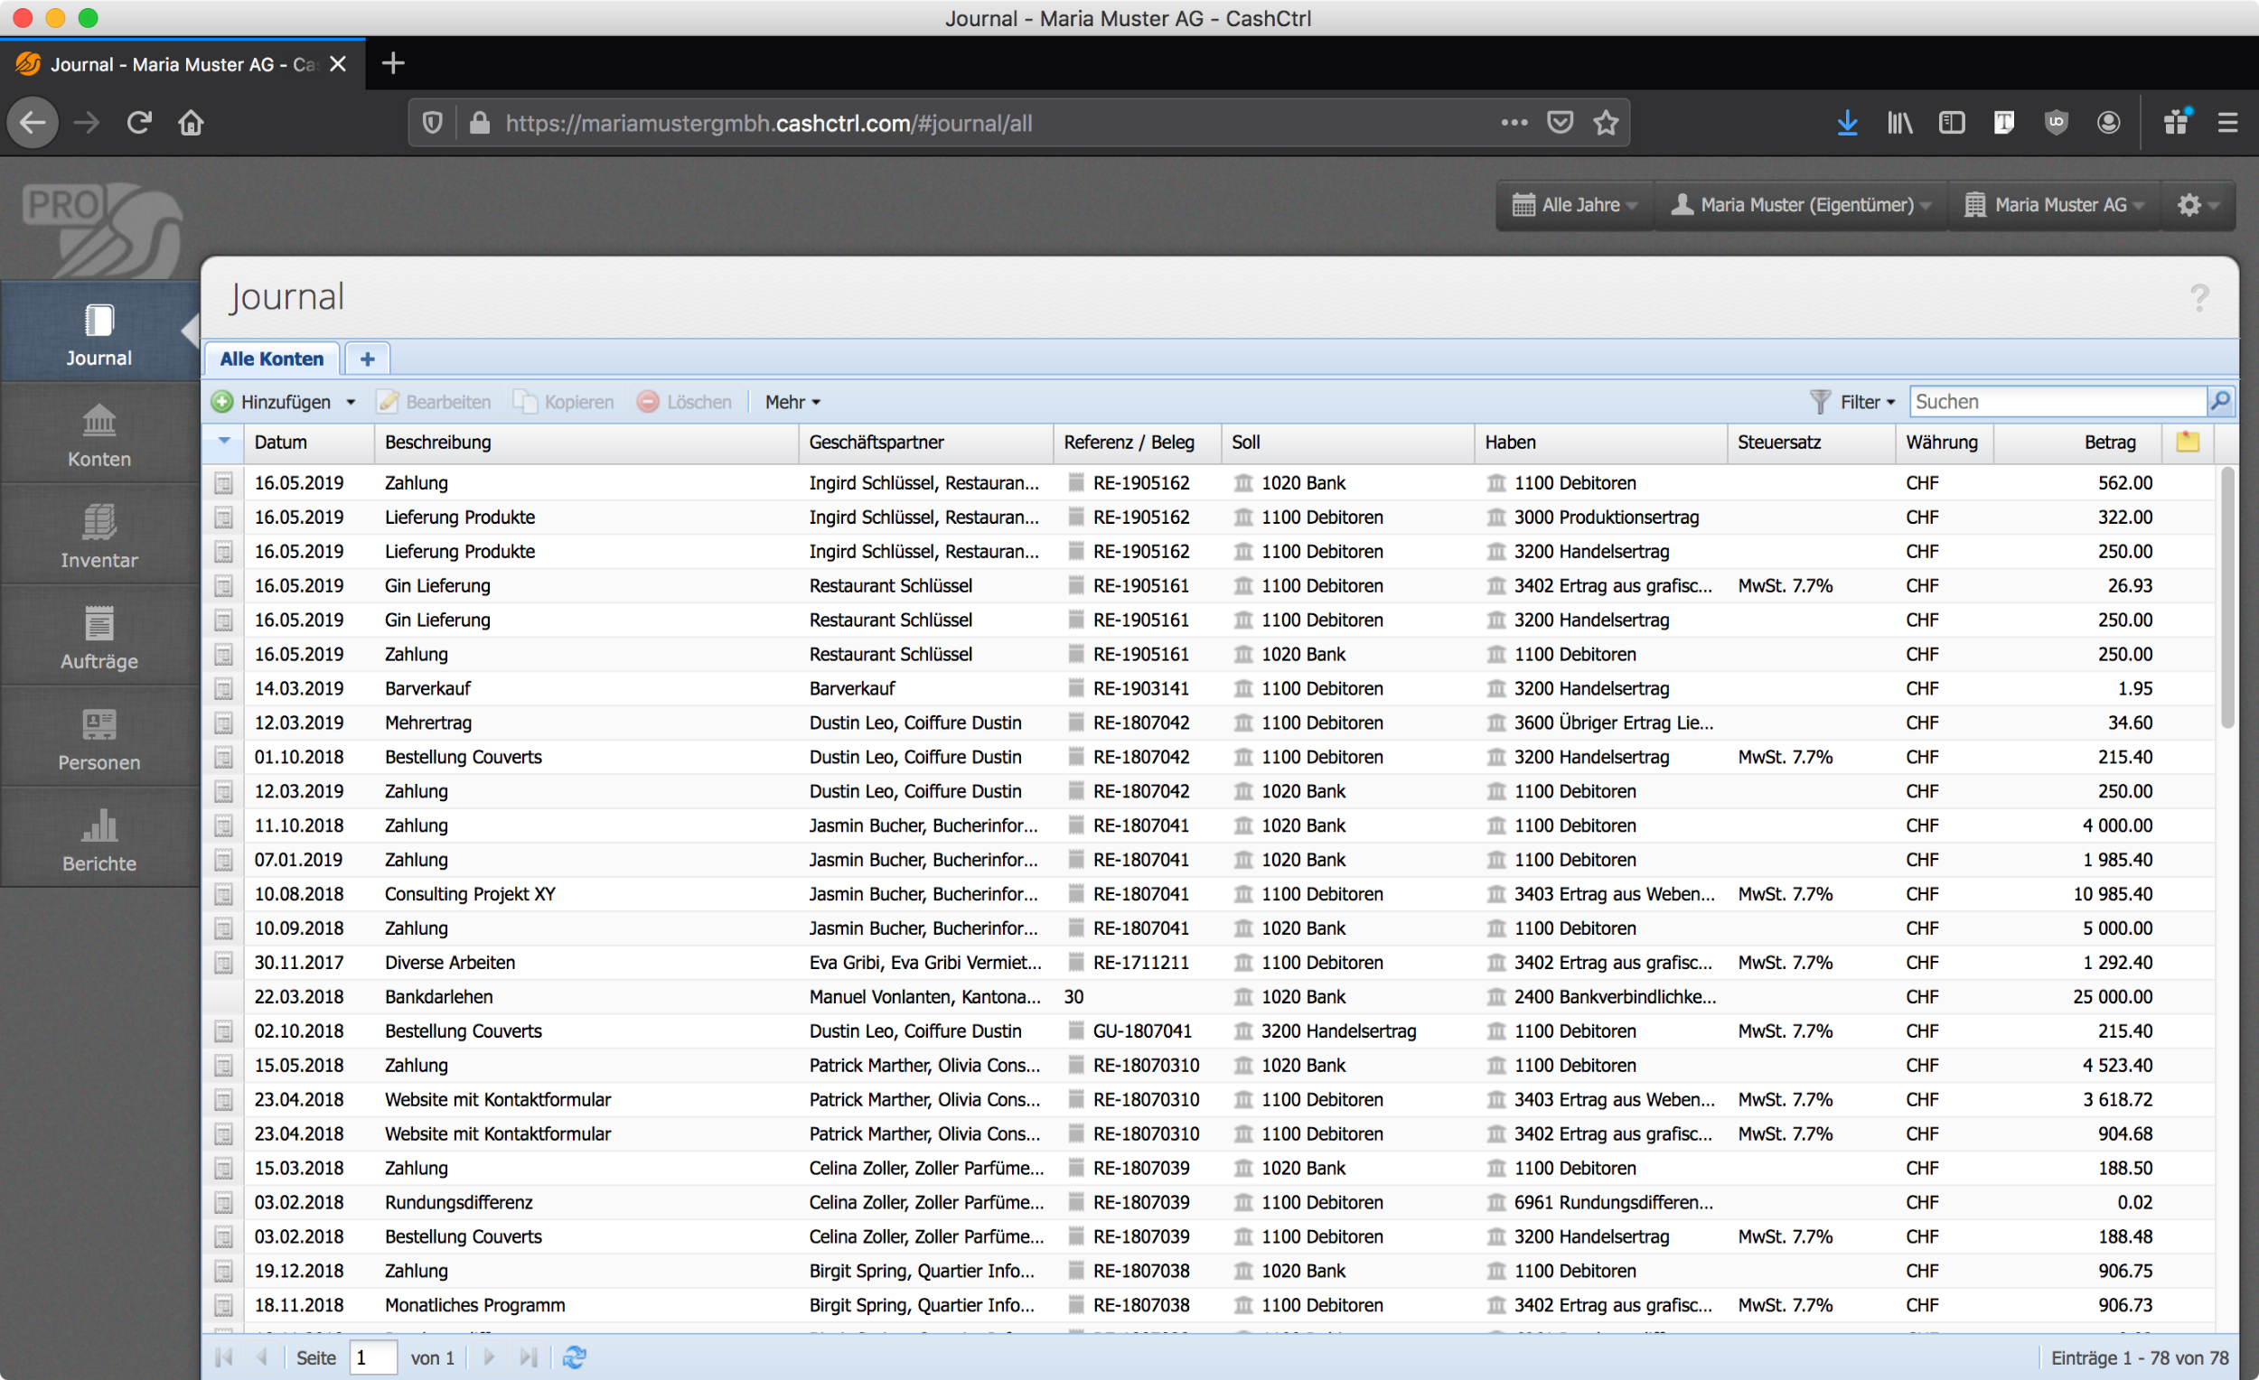The width and height of the screenshot is (2259, 1380).
Task: Click the journal table vertical scrollbar
Action: [x=2226, y=600]
